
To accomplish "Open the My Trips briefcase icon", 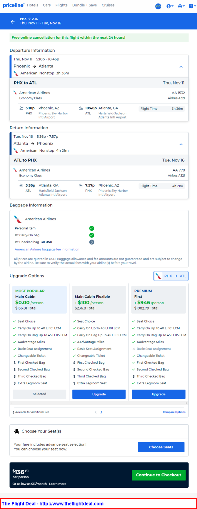I will [x=181, y=6].
